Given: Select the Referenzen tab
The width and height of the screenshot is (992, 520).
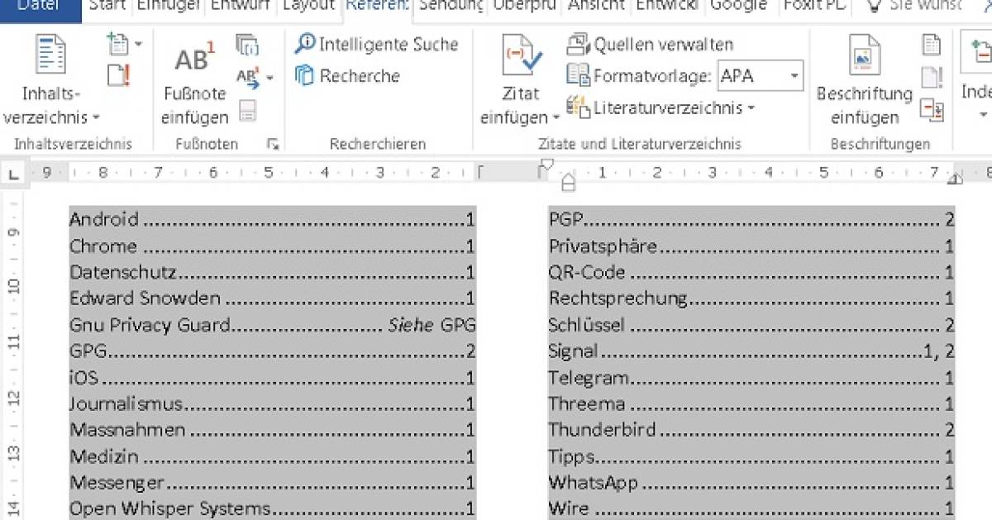Looking at the screenshot, I should tap(377, 7).
